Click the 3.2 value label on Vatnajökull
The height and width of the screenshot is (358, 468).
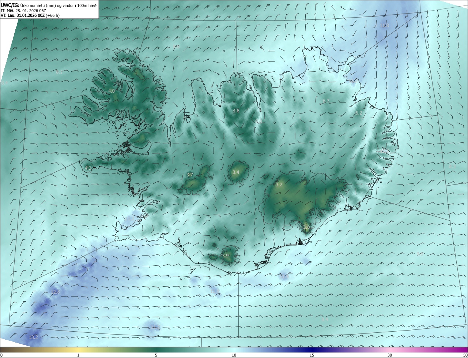[279, 184]
